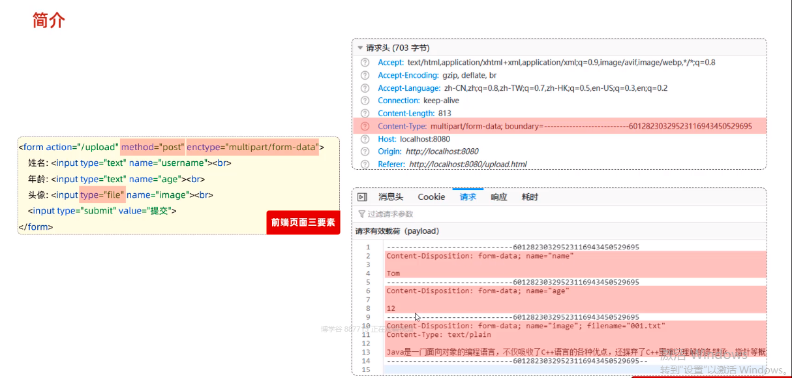This screenshot has height=378, width=792.
Task: Open the 耗时 tab
Action: 530,197
